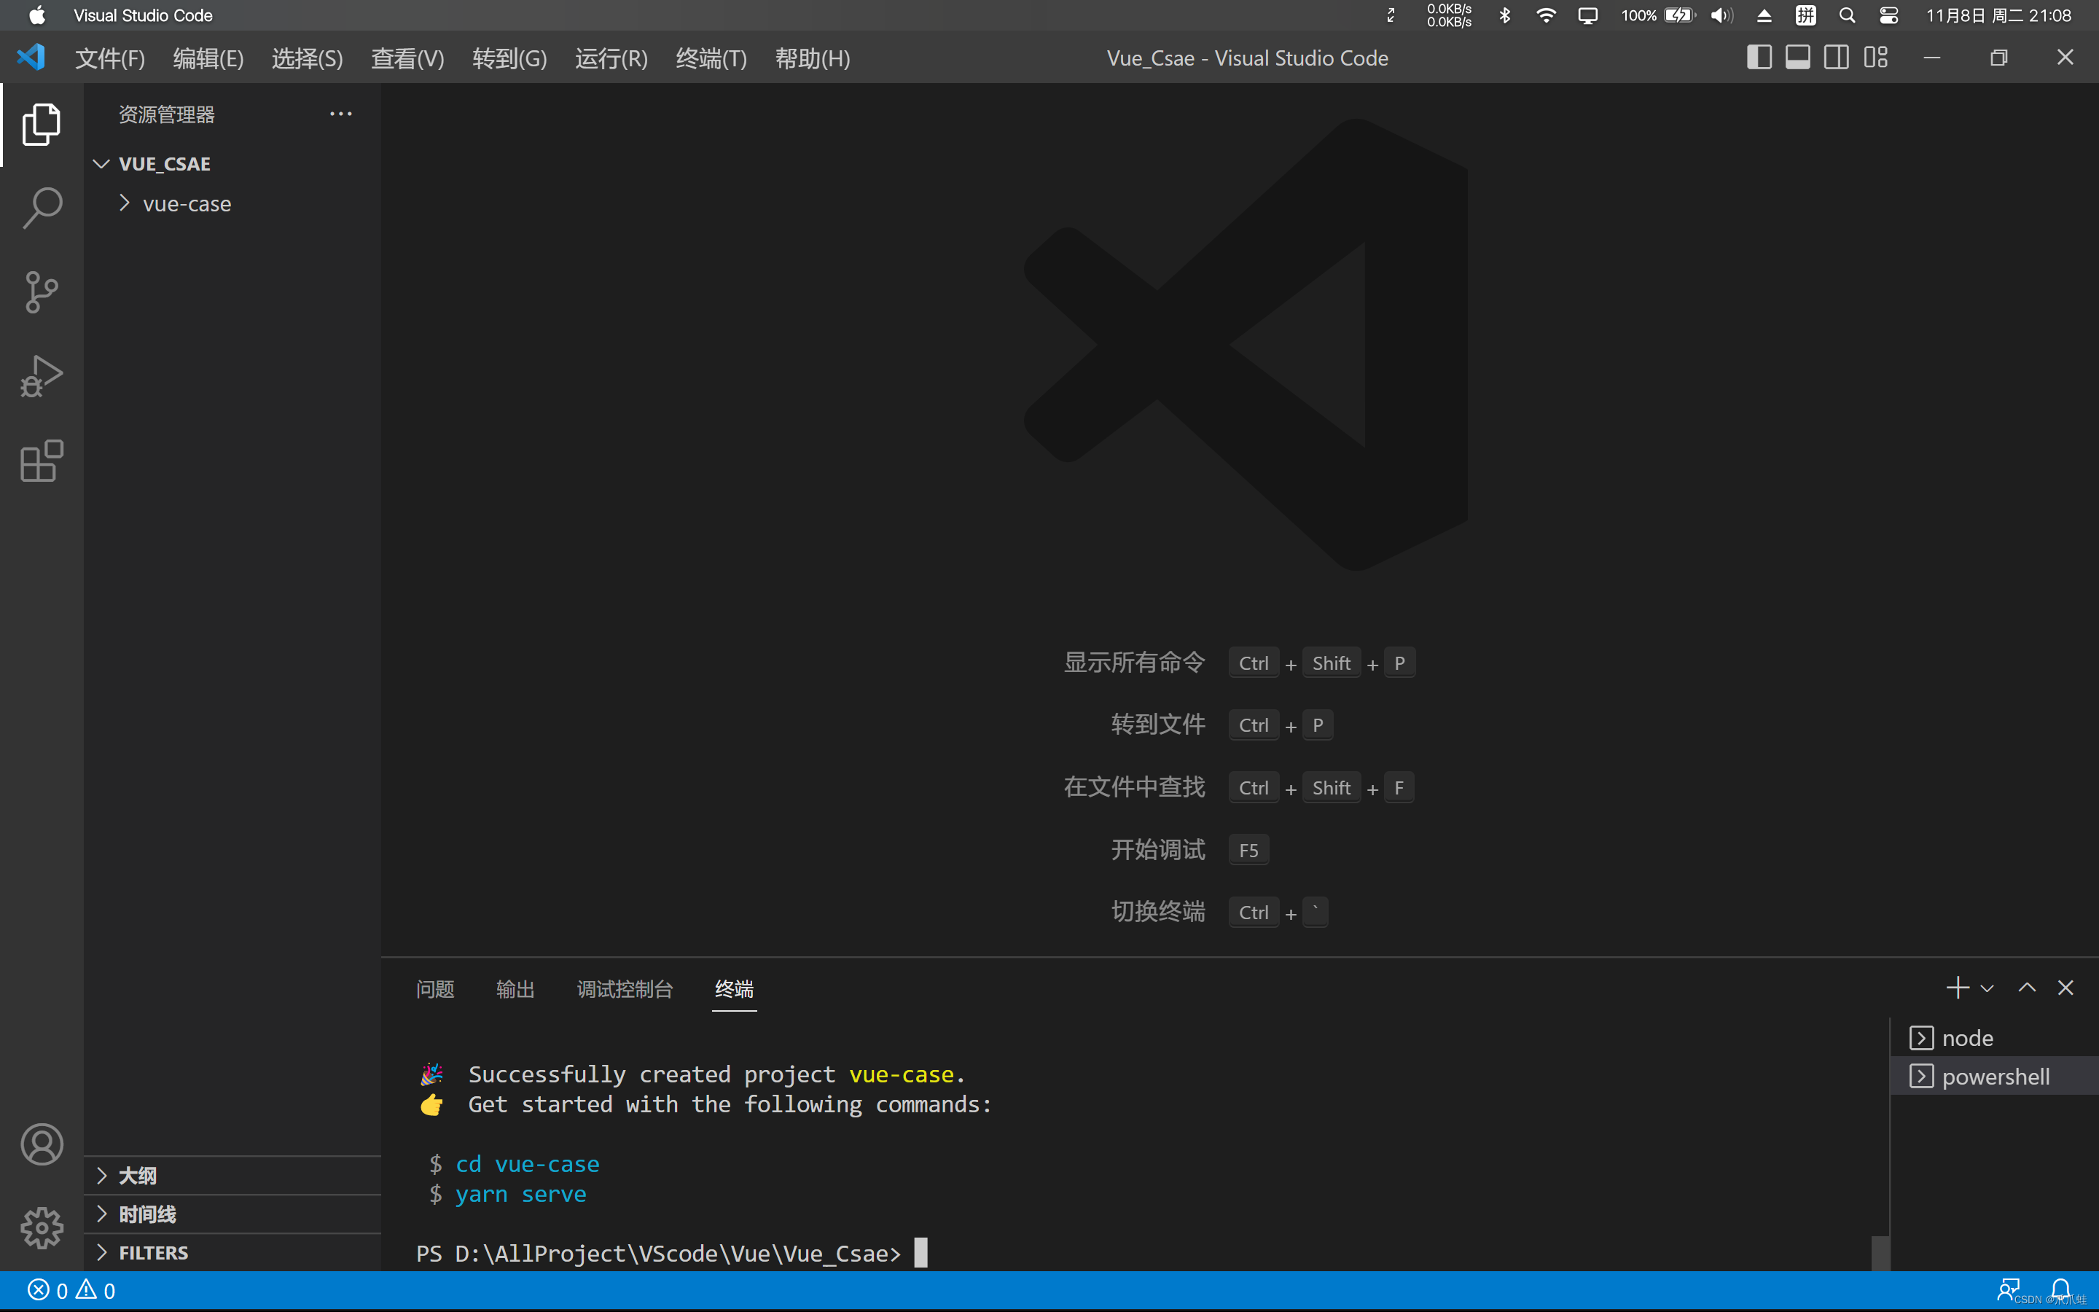
Task: Switch to the 输出 output tab
Action: click(x=515, y=989)
